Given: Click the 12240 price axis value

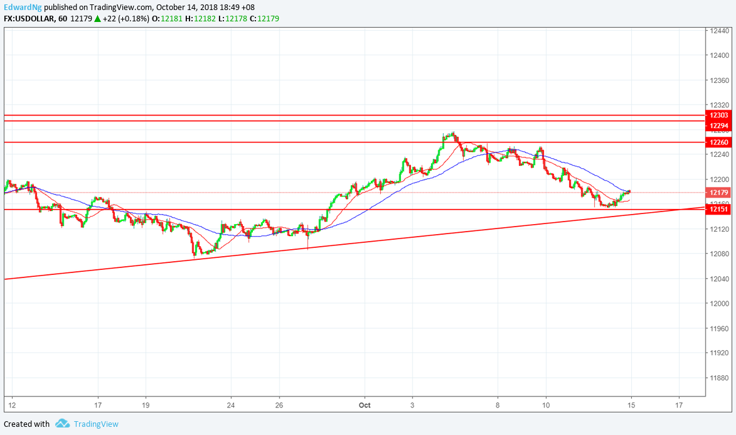Looking at the screenshot, I should (x=718, y=154).
